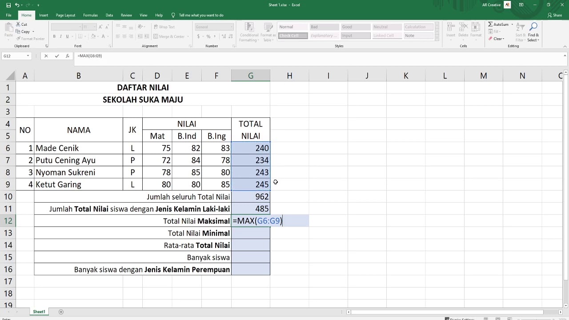The image size is (569, 320).
Task: Open the General number format dropdown
Action: click(232, 27)
